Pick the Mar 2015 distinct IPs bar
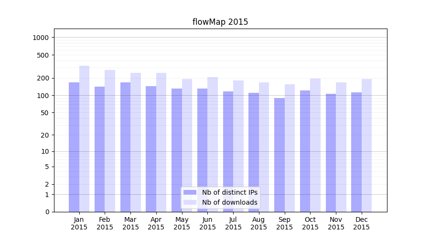Viewport: 430px width, 238px height. (x=125, y=147)
